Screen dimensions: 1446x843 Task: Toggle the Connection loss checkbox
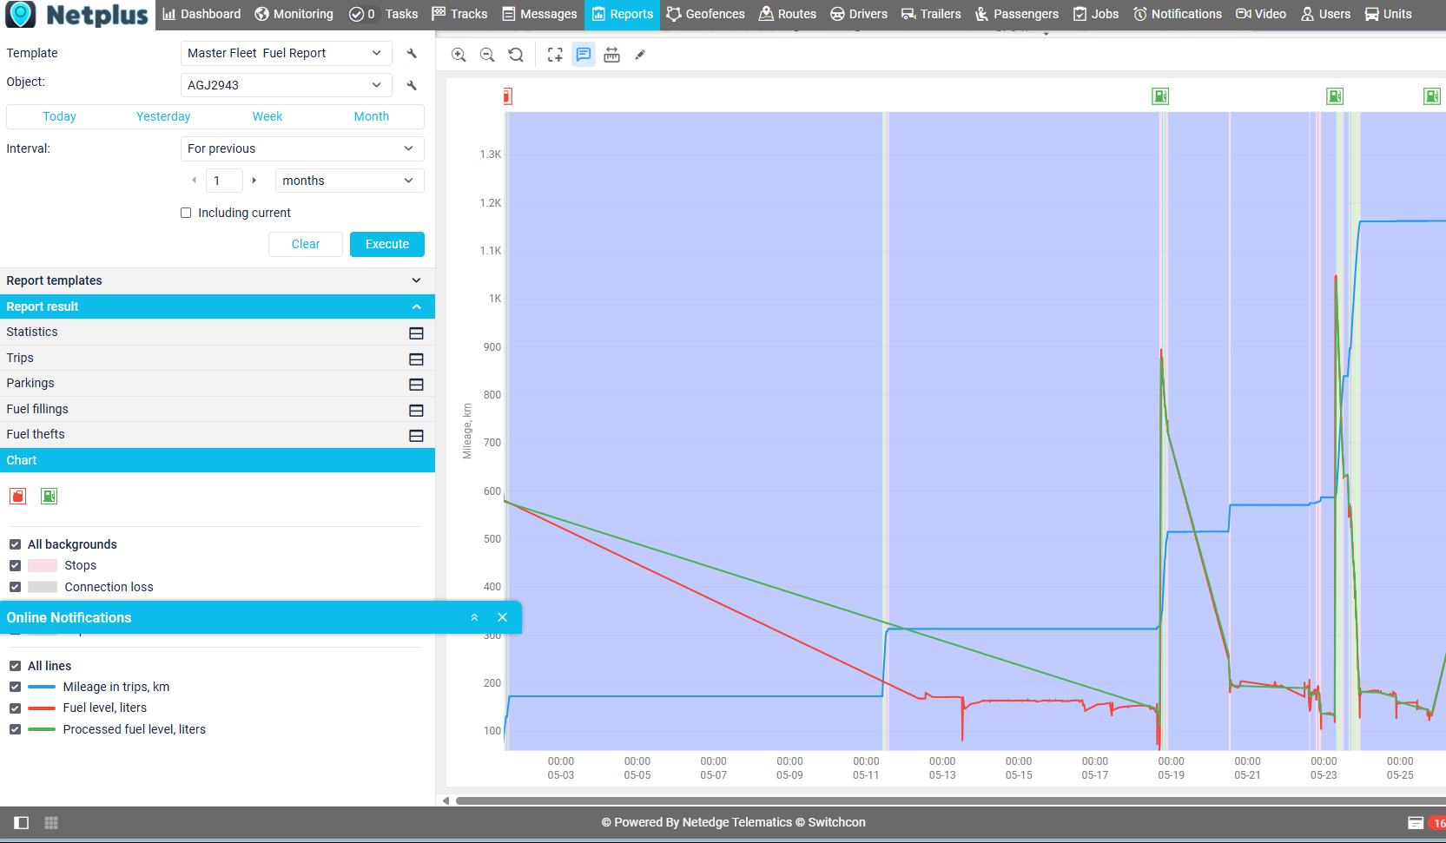[15, 587]
